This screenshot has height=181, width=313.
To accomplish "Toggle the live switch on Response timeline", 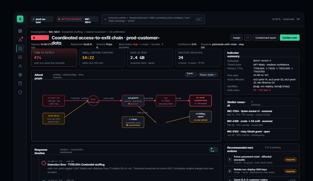I will point(213,150).
